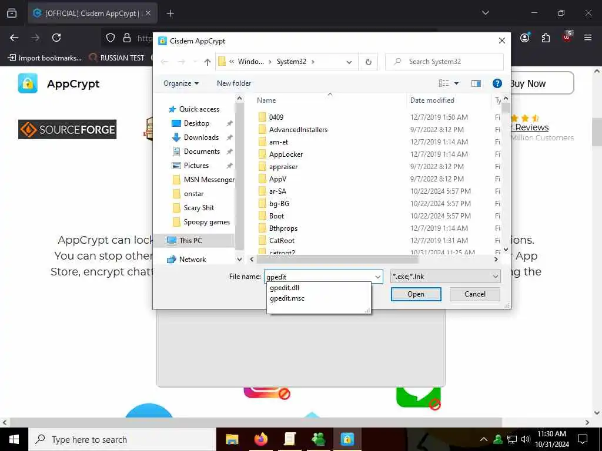
Task: Select Network in navigation pane
Action: click(x=192, y=259)
